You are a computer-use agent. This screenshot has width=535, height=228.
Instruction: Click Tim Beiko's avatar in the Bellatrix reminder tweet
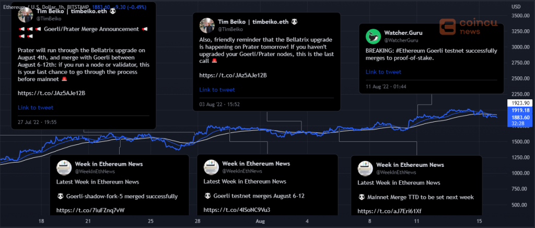207,26
